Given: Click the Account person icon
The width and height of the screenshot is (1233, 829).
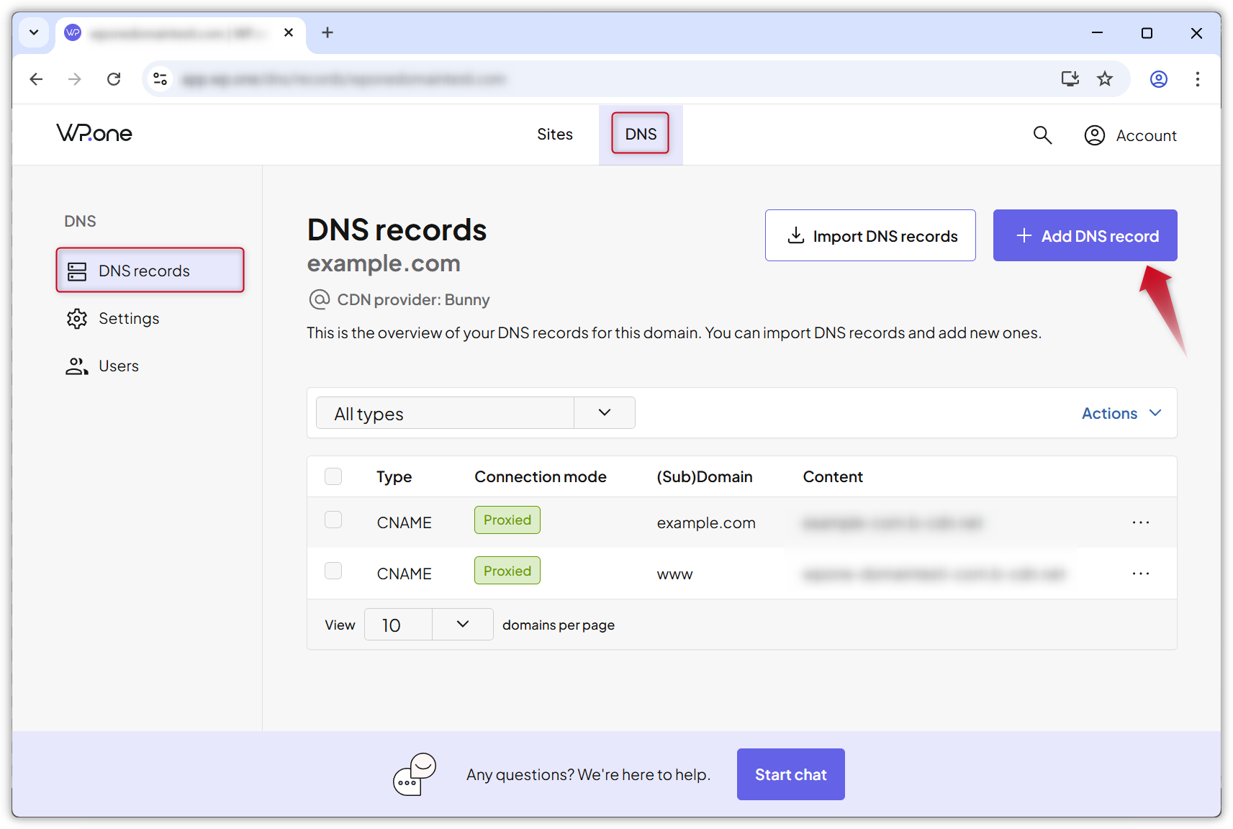Looking at the screenshot, I should (x=1094, y=135).
